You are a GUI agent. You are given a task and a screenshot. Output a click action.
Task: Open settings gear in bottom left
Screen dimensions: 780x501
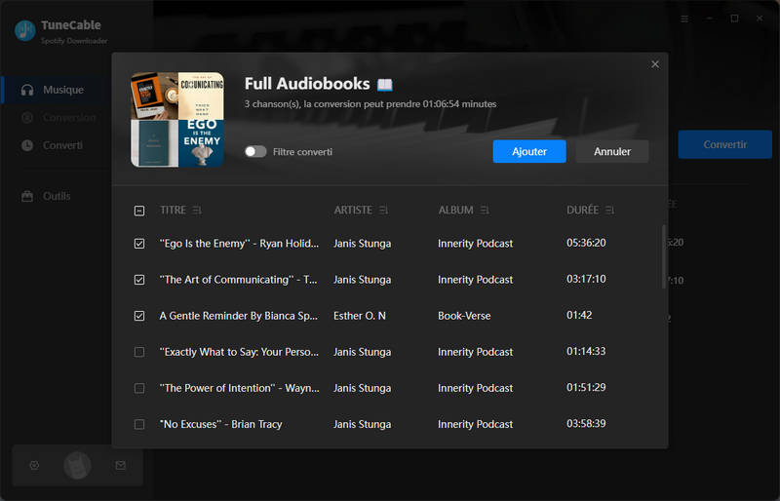tap(34, 465)
